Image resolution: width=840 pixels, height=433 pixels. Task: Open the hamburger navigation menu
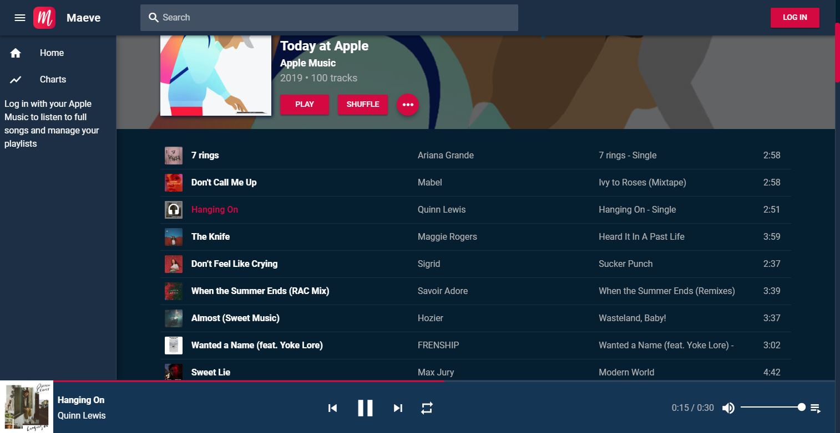point(20,18)
